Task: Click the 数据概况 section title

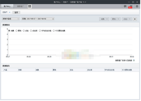Action: point(6,25)
